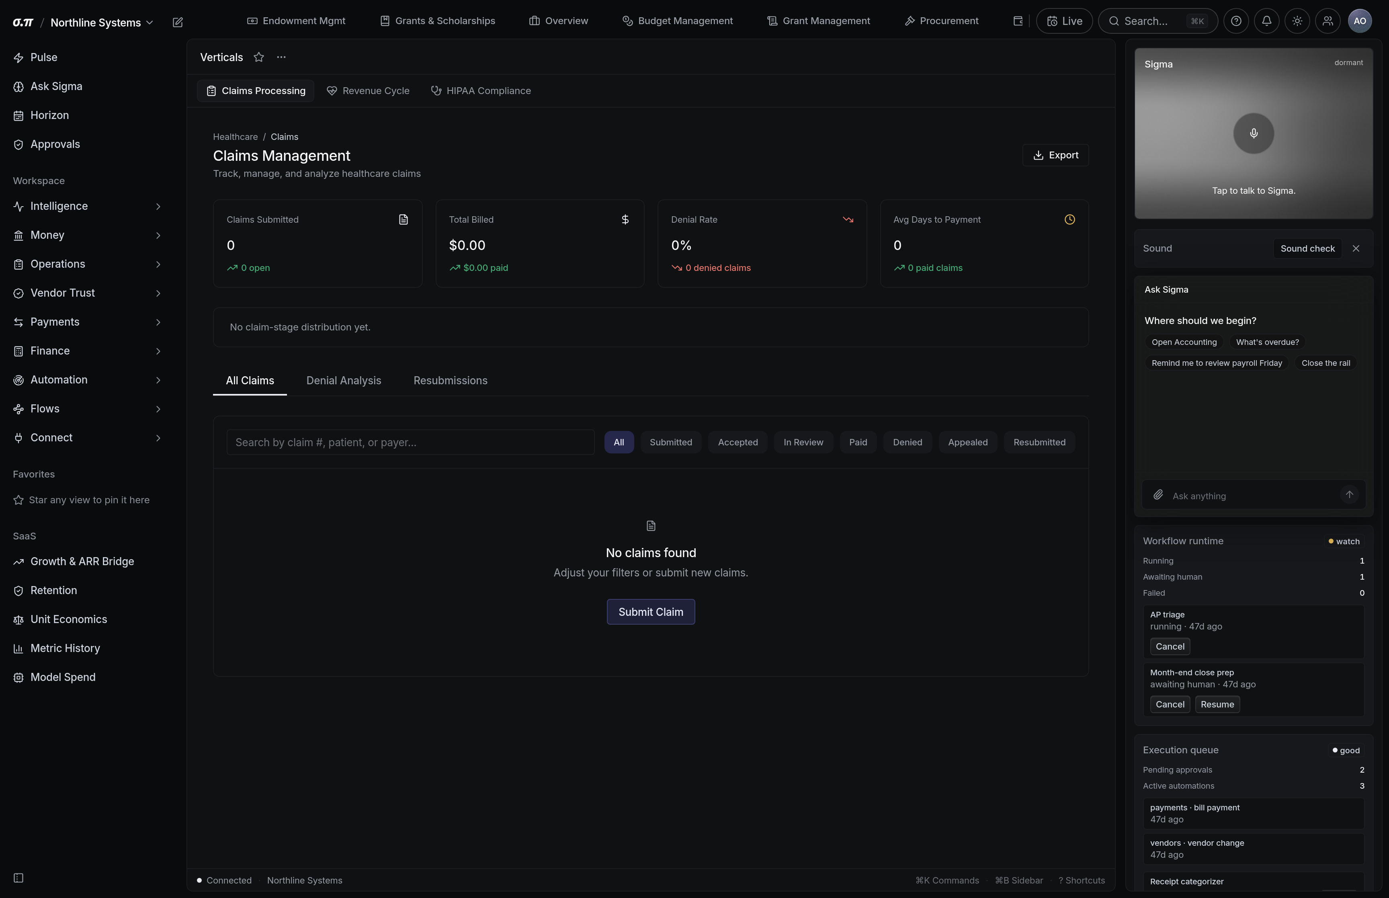Image resolution: width=1389 pixels, height=898 pixels.
Task: Resume the Month-end close prep workflow
Action: (1217, 704)
